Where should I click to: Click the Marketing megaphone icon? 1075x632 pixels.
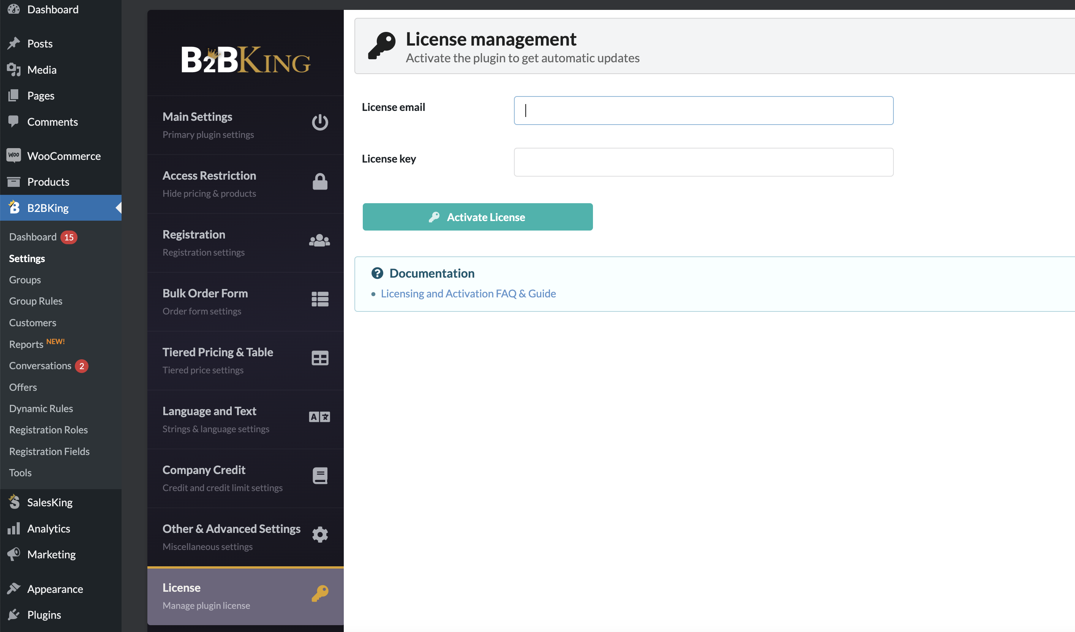[14, 554]
